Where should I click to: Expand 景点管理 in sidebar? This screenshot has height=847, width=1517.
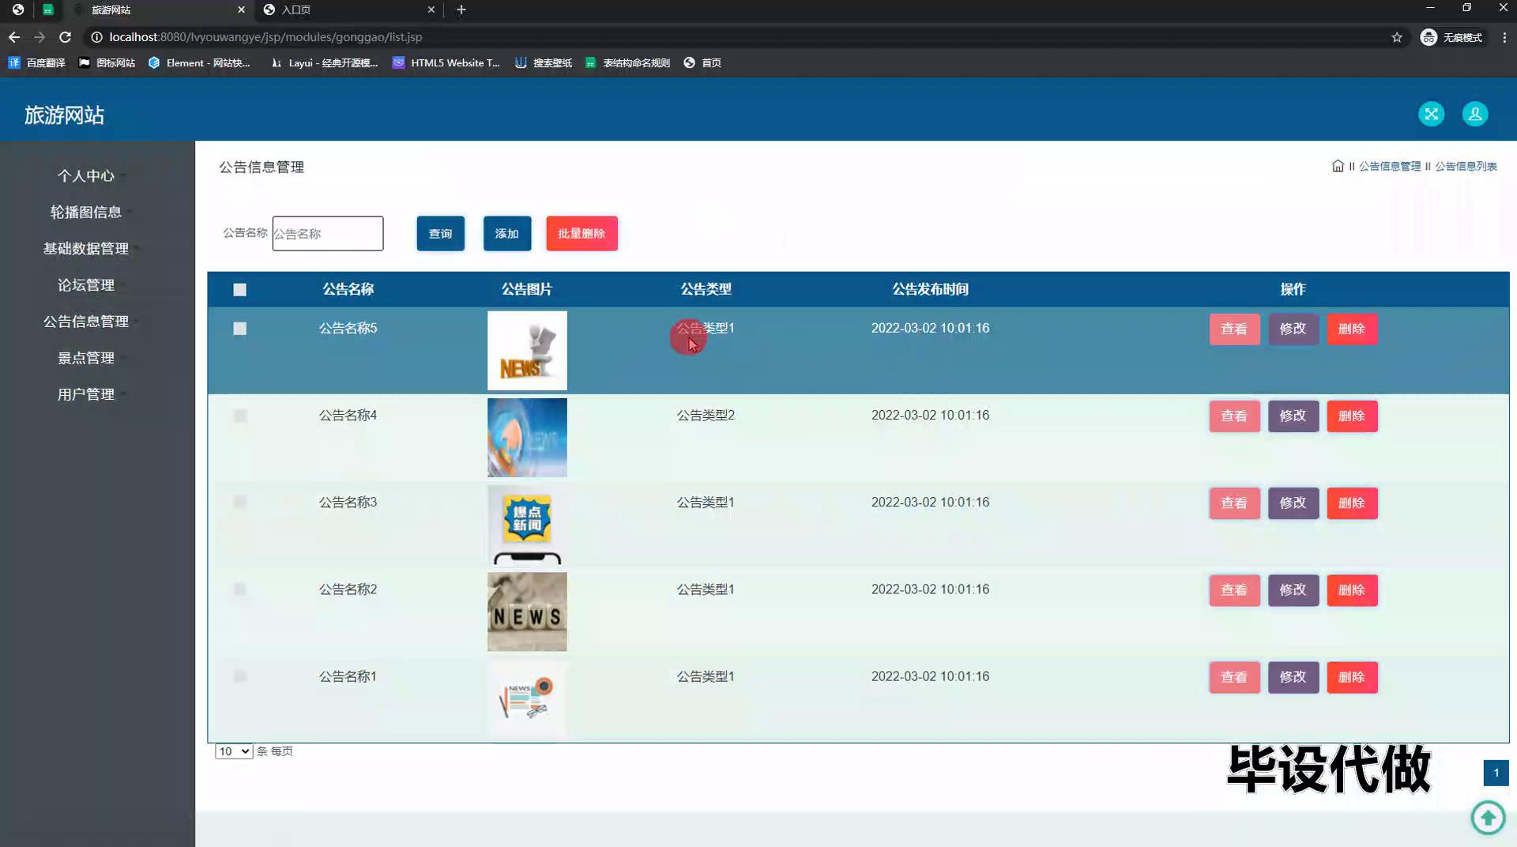pyautogui.click(x=86, y=357)
